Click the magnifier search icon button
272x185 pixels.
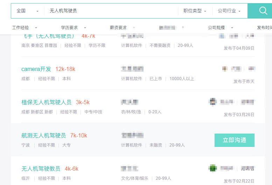[263, 11]
